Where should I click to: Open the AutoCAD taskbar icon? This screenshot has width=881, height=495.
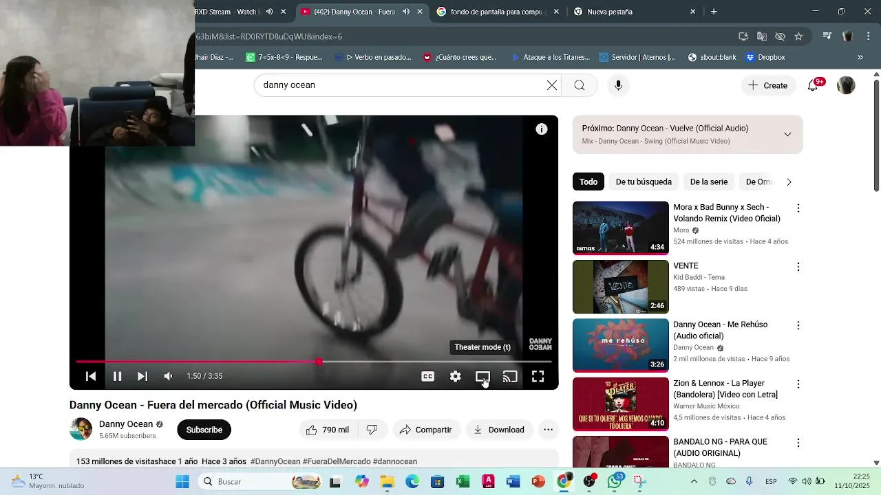[x=488, y=482]
